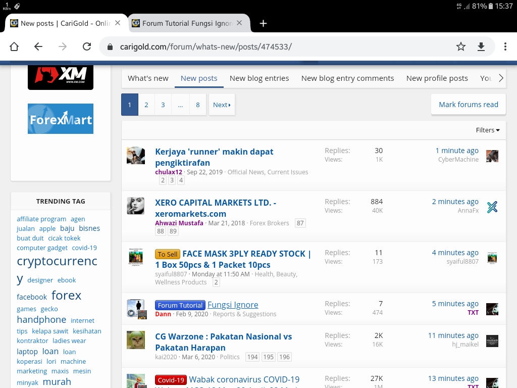Open a new tab with the plus icon
Image resolution: width=517 pixels, height=388 pixels.
point(263,23)
